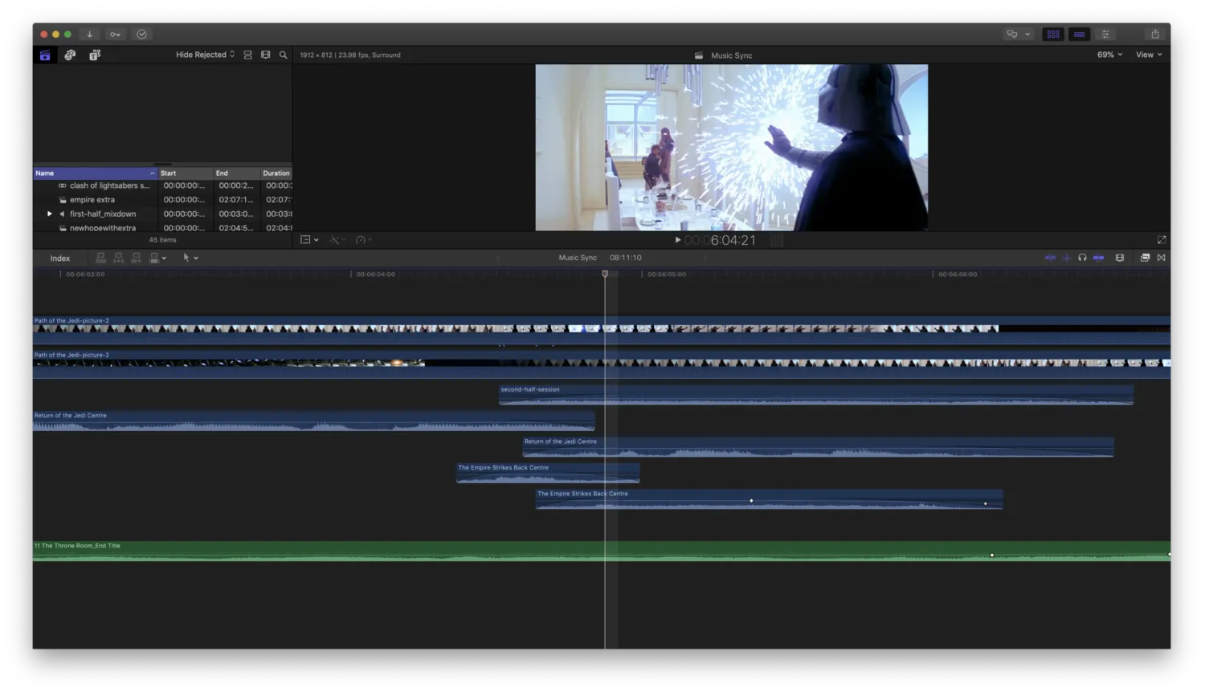Select the 'newhopewithextra' clip row
Image resolution: width=1205 pixels, height=692 pixels.
click(162, 228)
